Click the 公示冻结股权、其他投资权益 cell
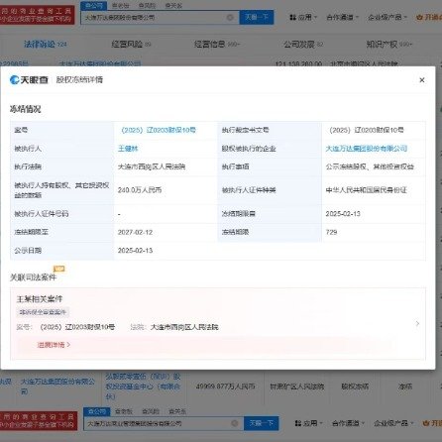Image resolution: width=442 pixels, height=442 pixels. pyautogui.click(x=370, y=166)
